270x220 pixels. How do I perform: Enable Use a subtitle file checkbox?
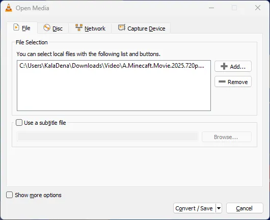[x=19, y=123]
